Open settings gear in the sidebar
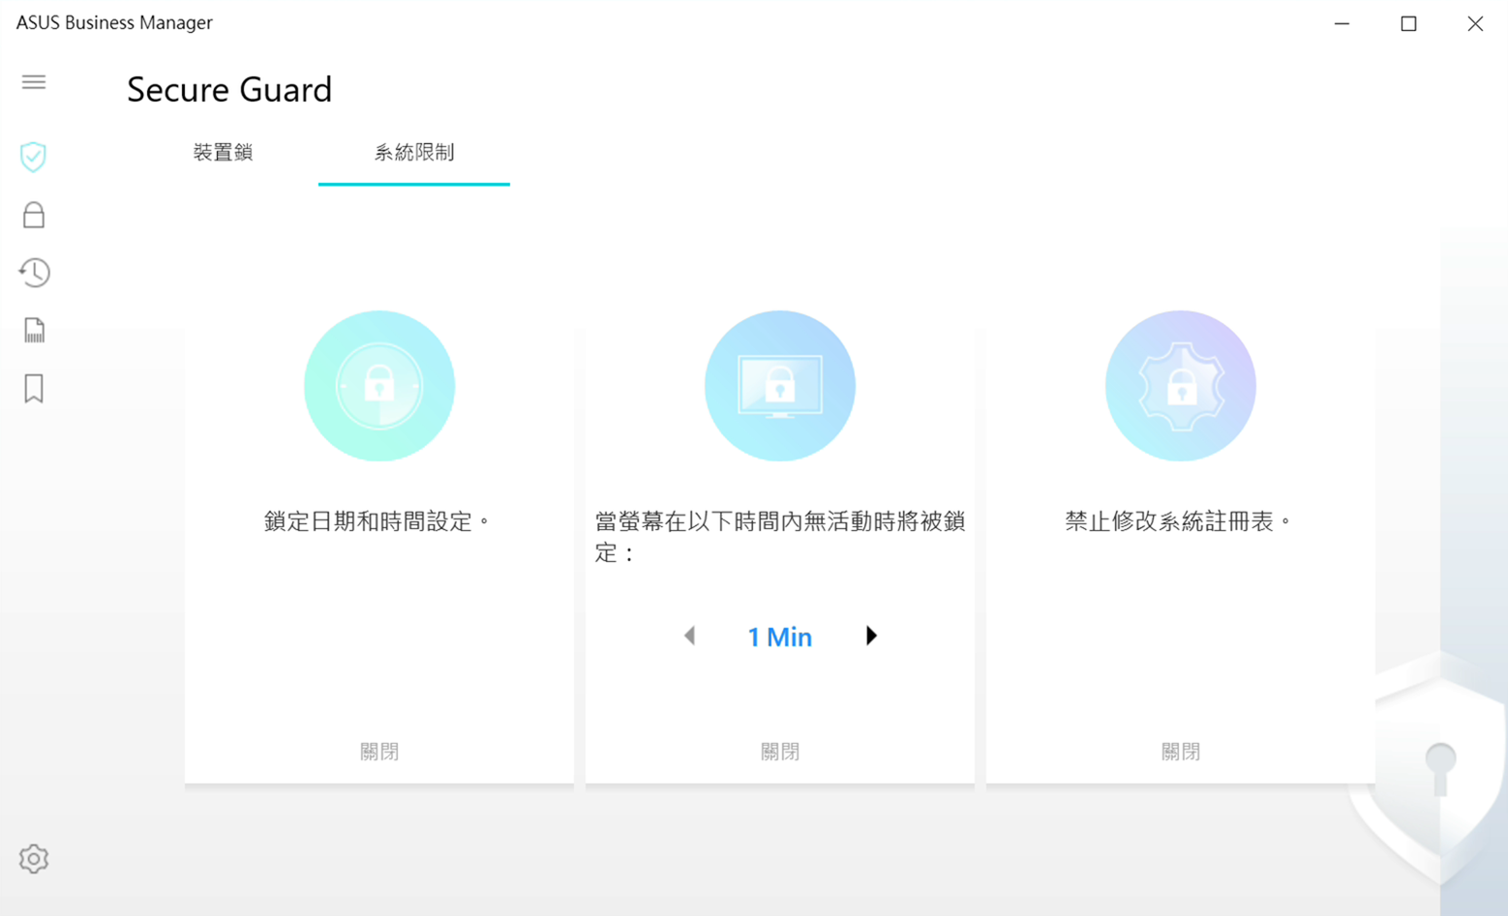 pyautogui.click(x=34, y=859)
